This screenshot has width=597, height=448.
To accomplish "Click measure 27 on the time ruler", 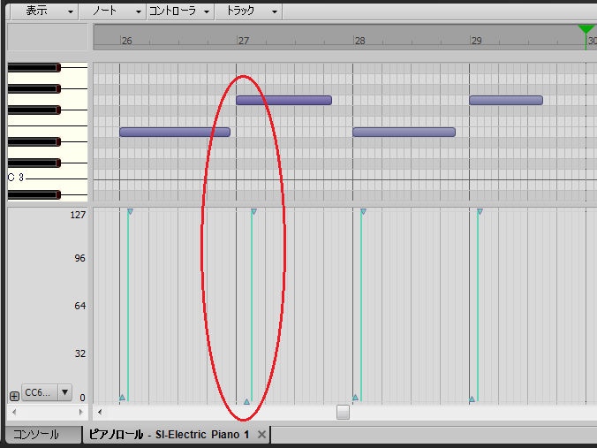I will 244,41.
